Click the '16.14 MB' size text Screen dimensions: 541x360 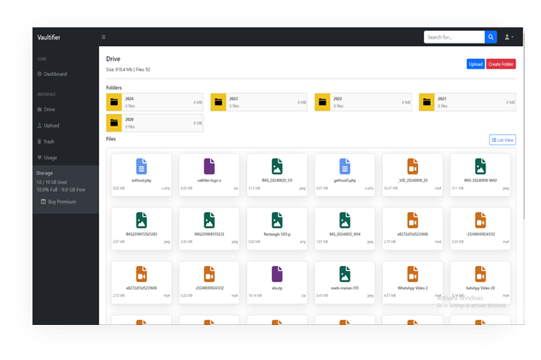click(x=255, y=296)
